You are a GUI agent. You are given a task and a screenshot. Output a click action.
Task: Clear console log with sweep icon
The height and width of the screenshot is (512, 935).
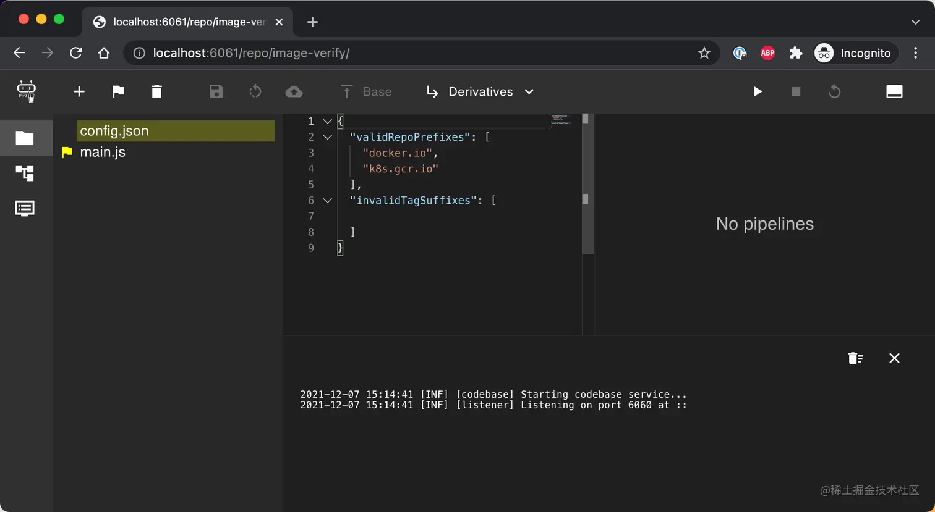856,358
